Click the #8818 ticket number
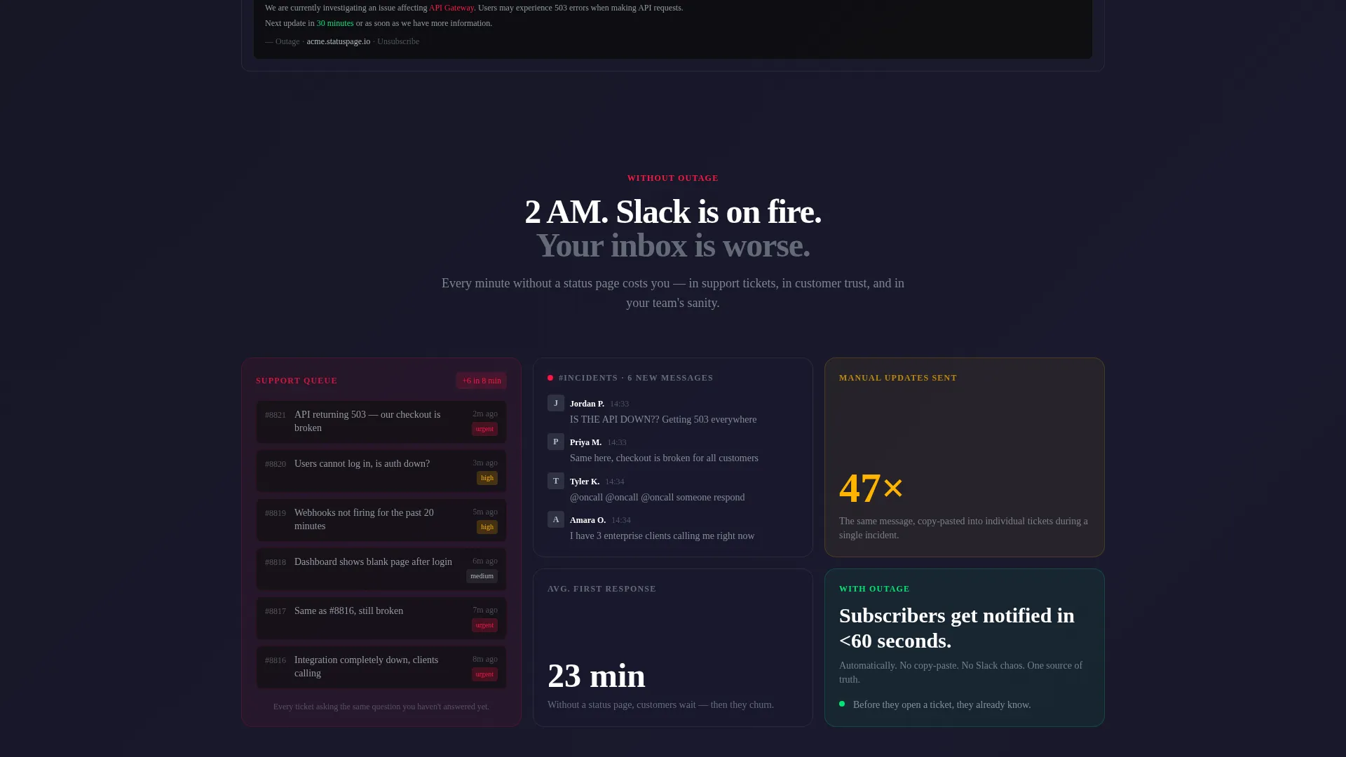1346x757 pixels. click(276, 562)
